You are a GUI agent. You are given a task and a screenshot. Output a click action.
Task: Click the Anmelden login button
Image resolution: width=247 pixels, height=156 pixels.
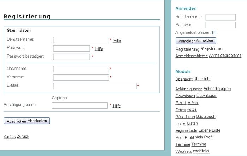[196, 41]
